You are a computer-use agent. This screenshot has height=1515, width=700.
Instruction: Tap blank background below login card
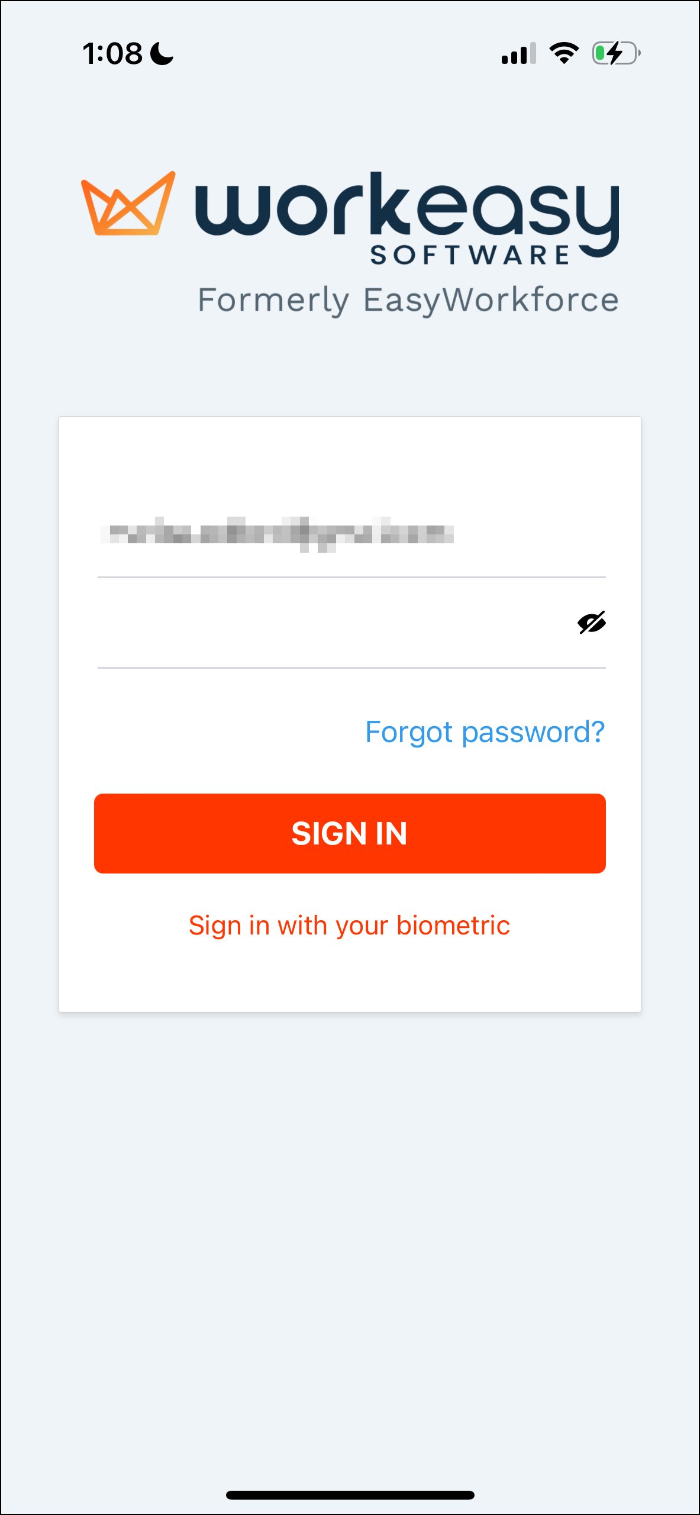pyautogui.click(x=350, y=1243)
